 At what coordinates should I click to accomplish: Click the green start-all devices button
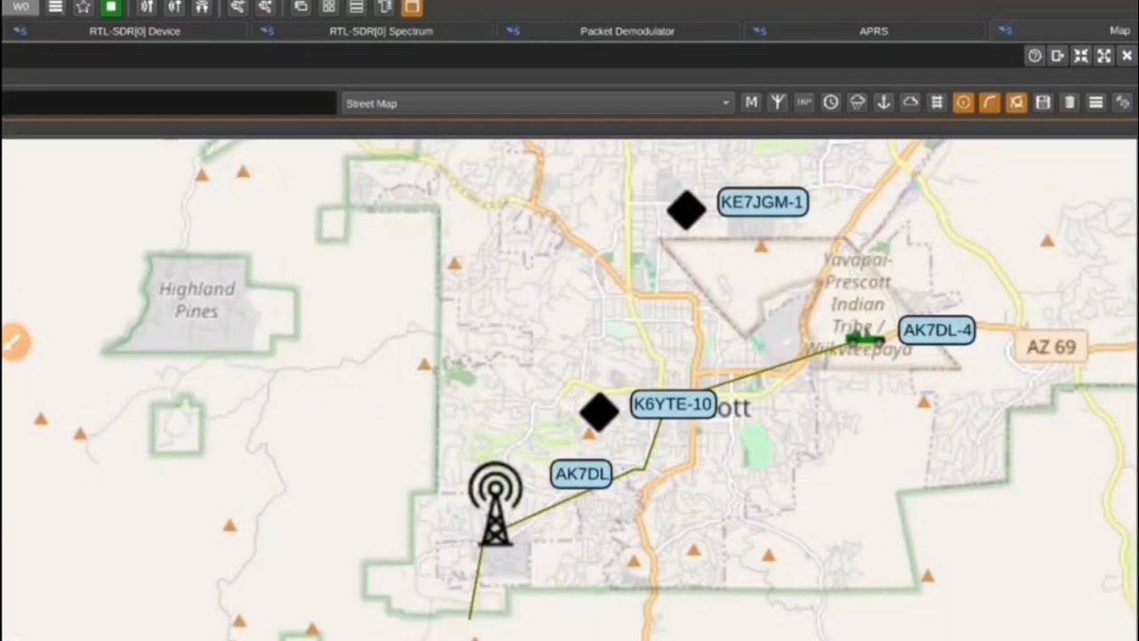pos(110,7)
